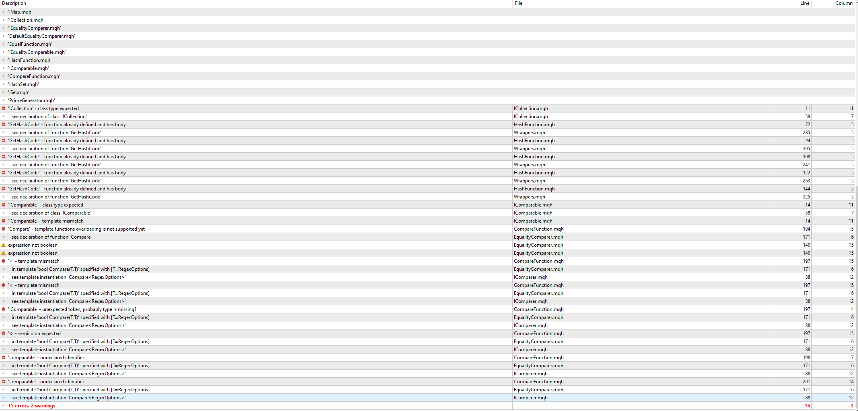Select the 'PrimeGenerator.mqh' include entry
This screenshot has height=411, width=858.
pos(32,100)
